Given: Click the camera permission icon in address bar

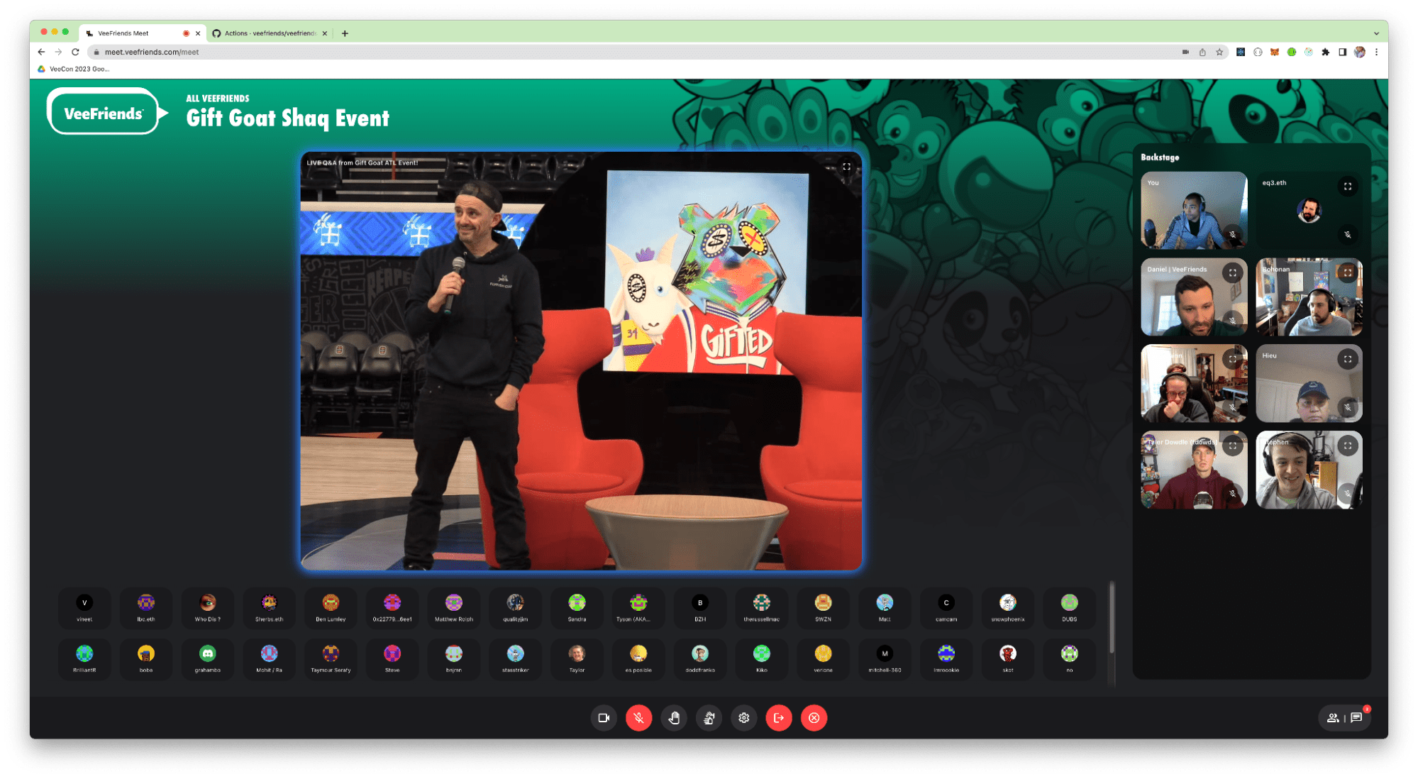Looking at the screenshot, I should coord(1185,52).
